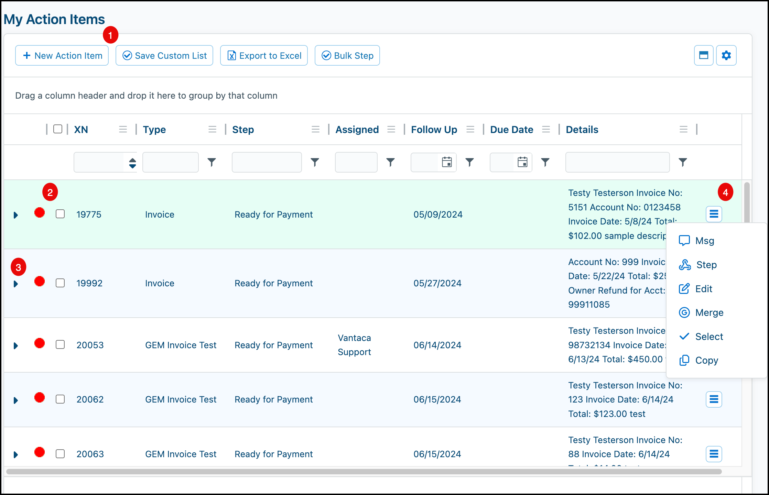Click Export to Excel button
Image resolution: width=769 pixels, height=495 pixels.
click(264, 55)
